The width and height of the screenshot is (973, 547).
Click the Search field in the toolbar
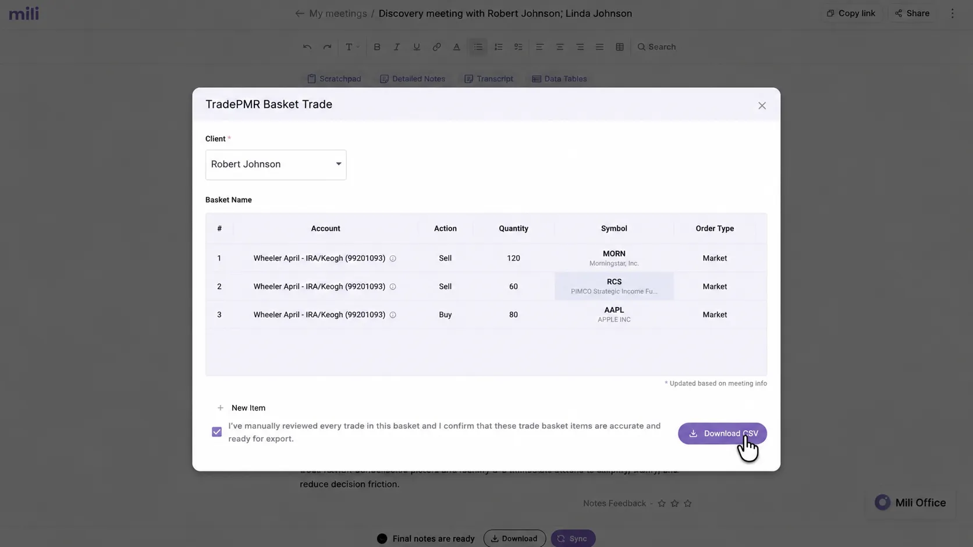(x=656, y=47)
